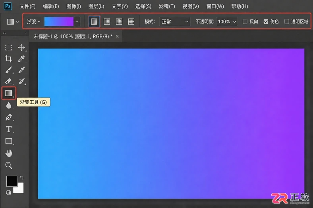
Task: Click the black foreground color swatch
Action: click(12, 181)
